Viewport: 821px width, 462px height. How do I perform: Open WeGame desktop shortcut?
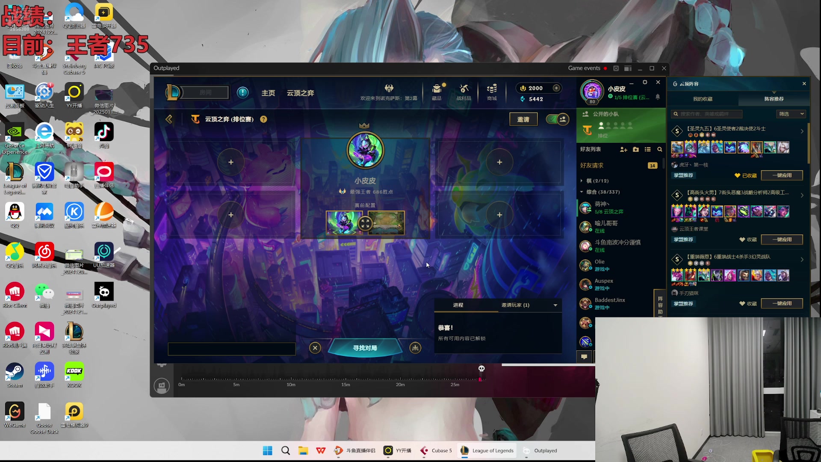(x=15, y=415)
